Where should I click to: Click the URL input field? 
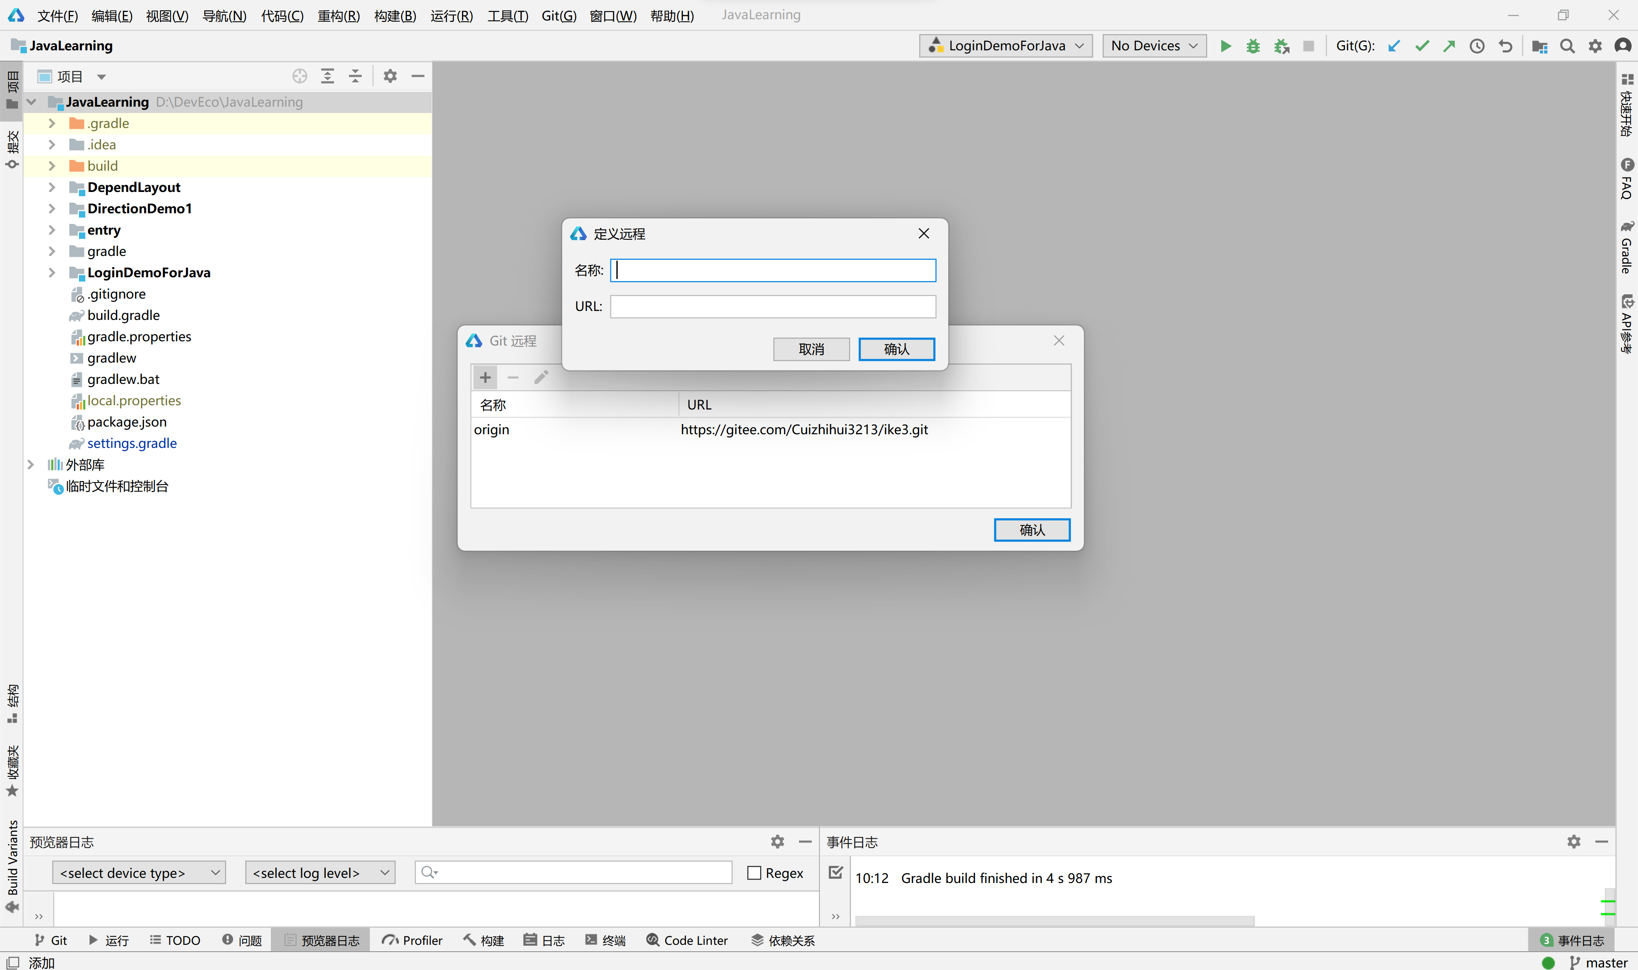pos(773,307)
